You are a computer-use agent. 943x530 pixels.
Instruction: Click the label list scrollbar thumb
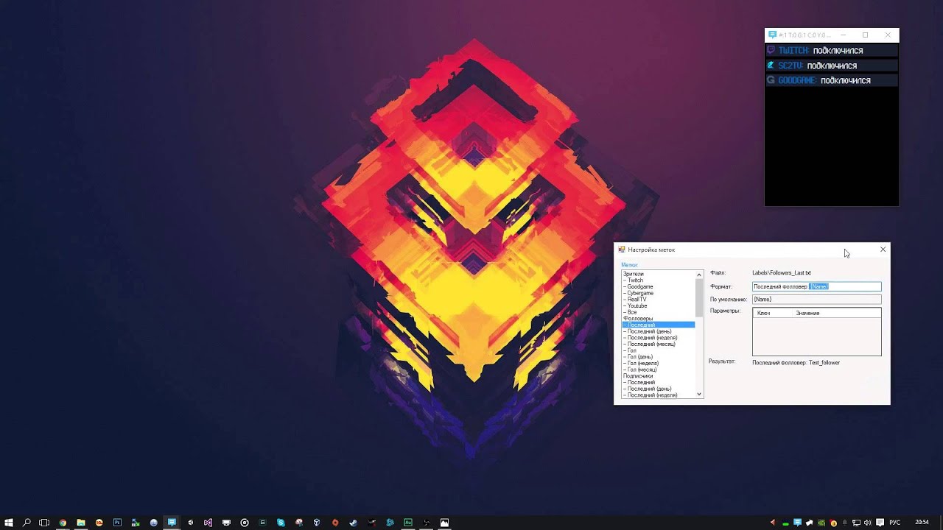tap(699, 297)
